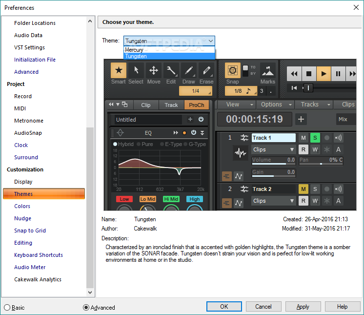Click Track 1 input echo speaker icon
364x315 pixels.
(338, 138)
